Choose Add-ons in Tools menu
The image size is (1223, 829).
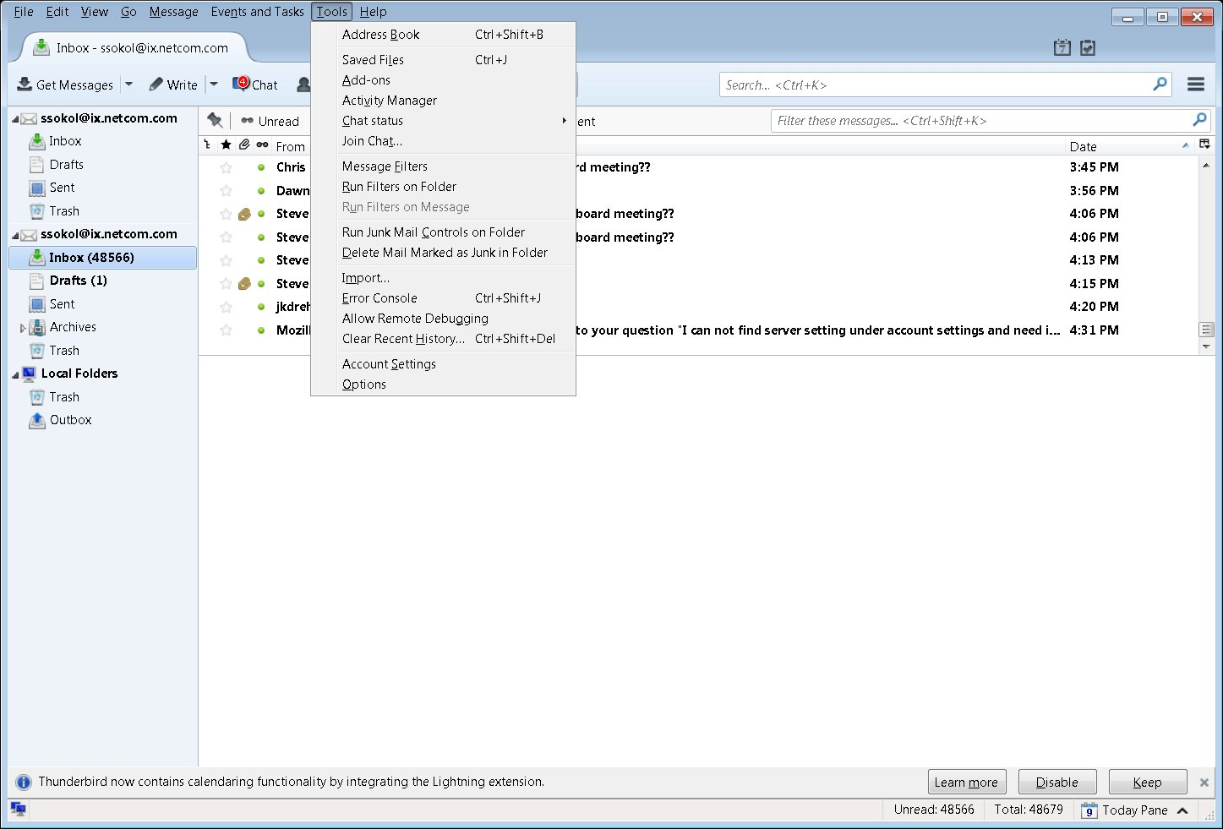443,80
